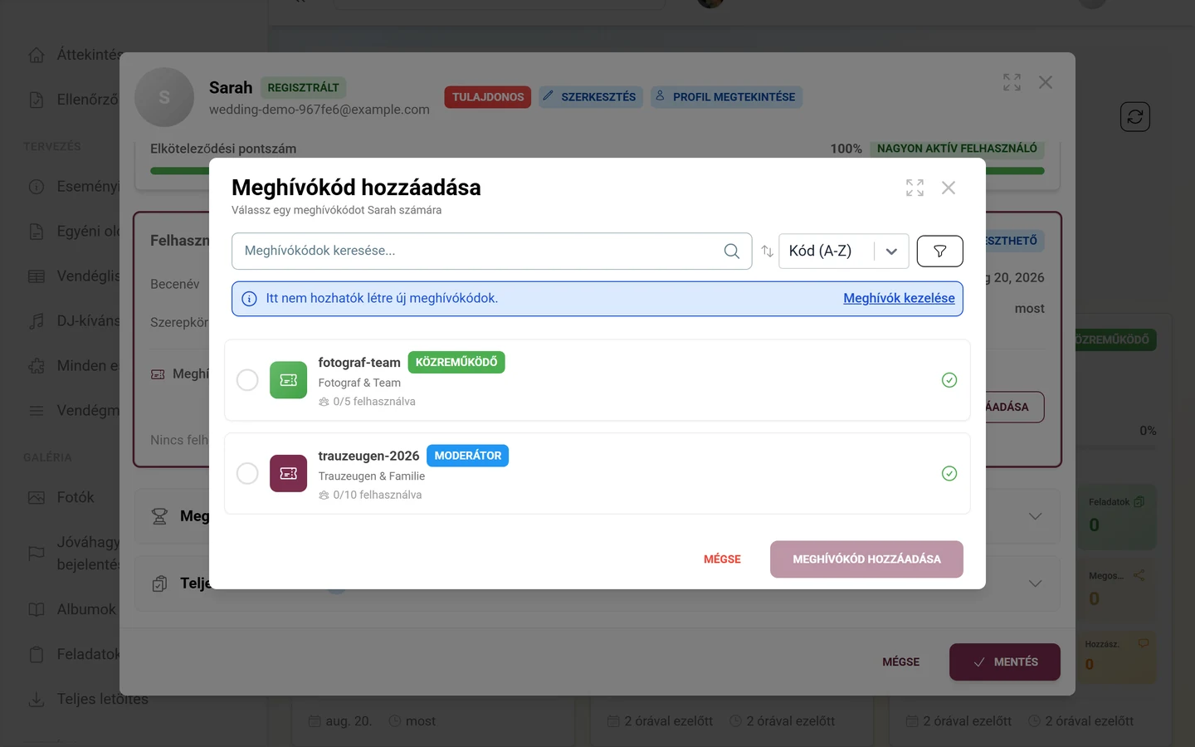Click the search magnifier icon
The width and height of the screenshot is (1195, 747).
731,251
